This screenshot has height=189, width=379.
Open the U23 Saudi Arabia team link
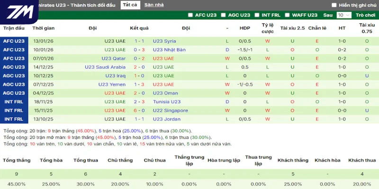tap(105, 67)
